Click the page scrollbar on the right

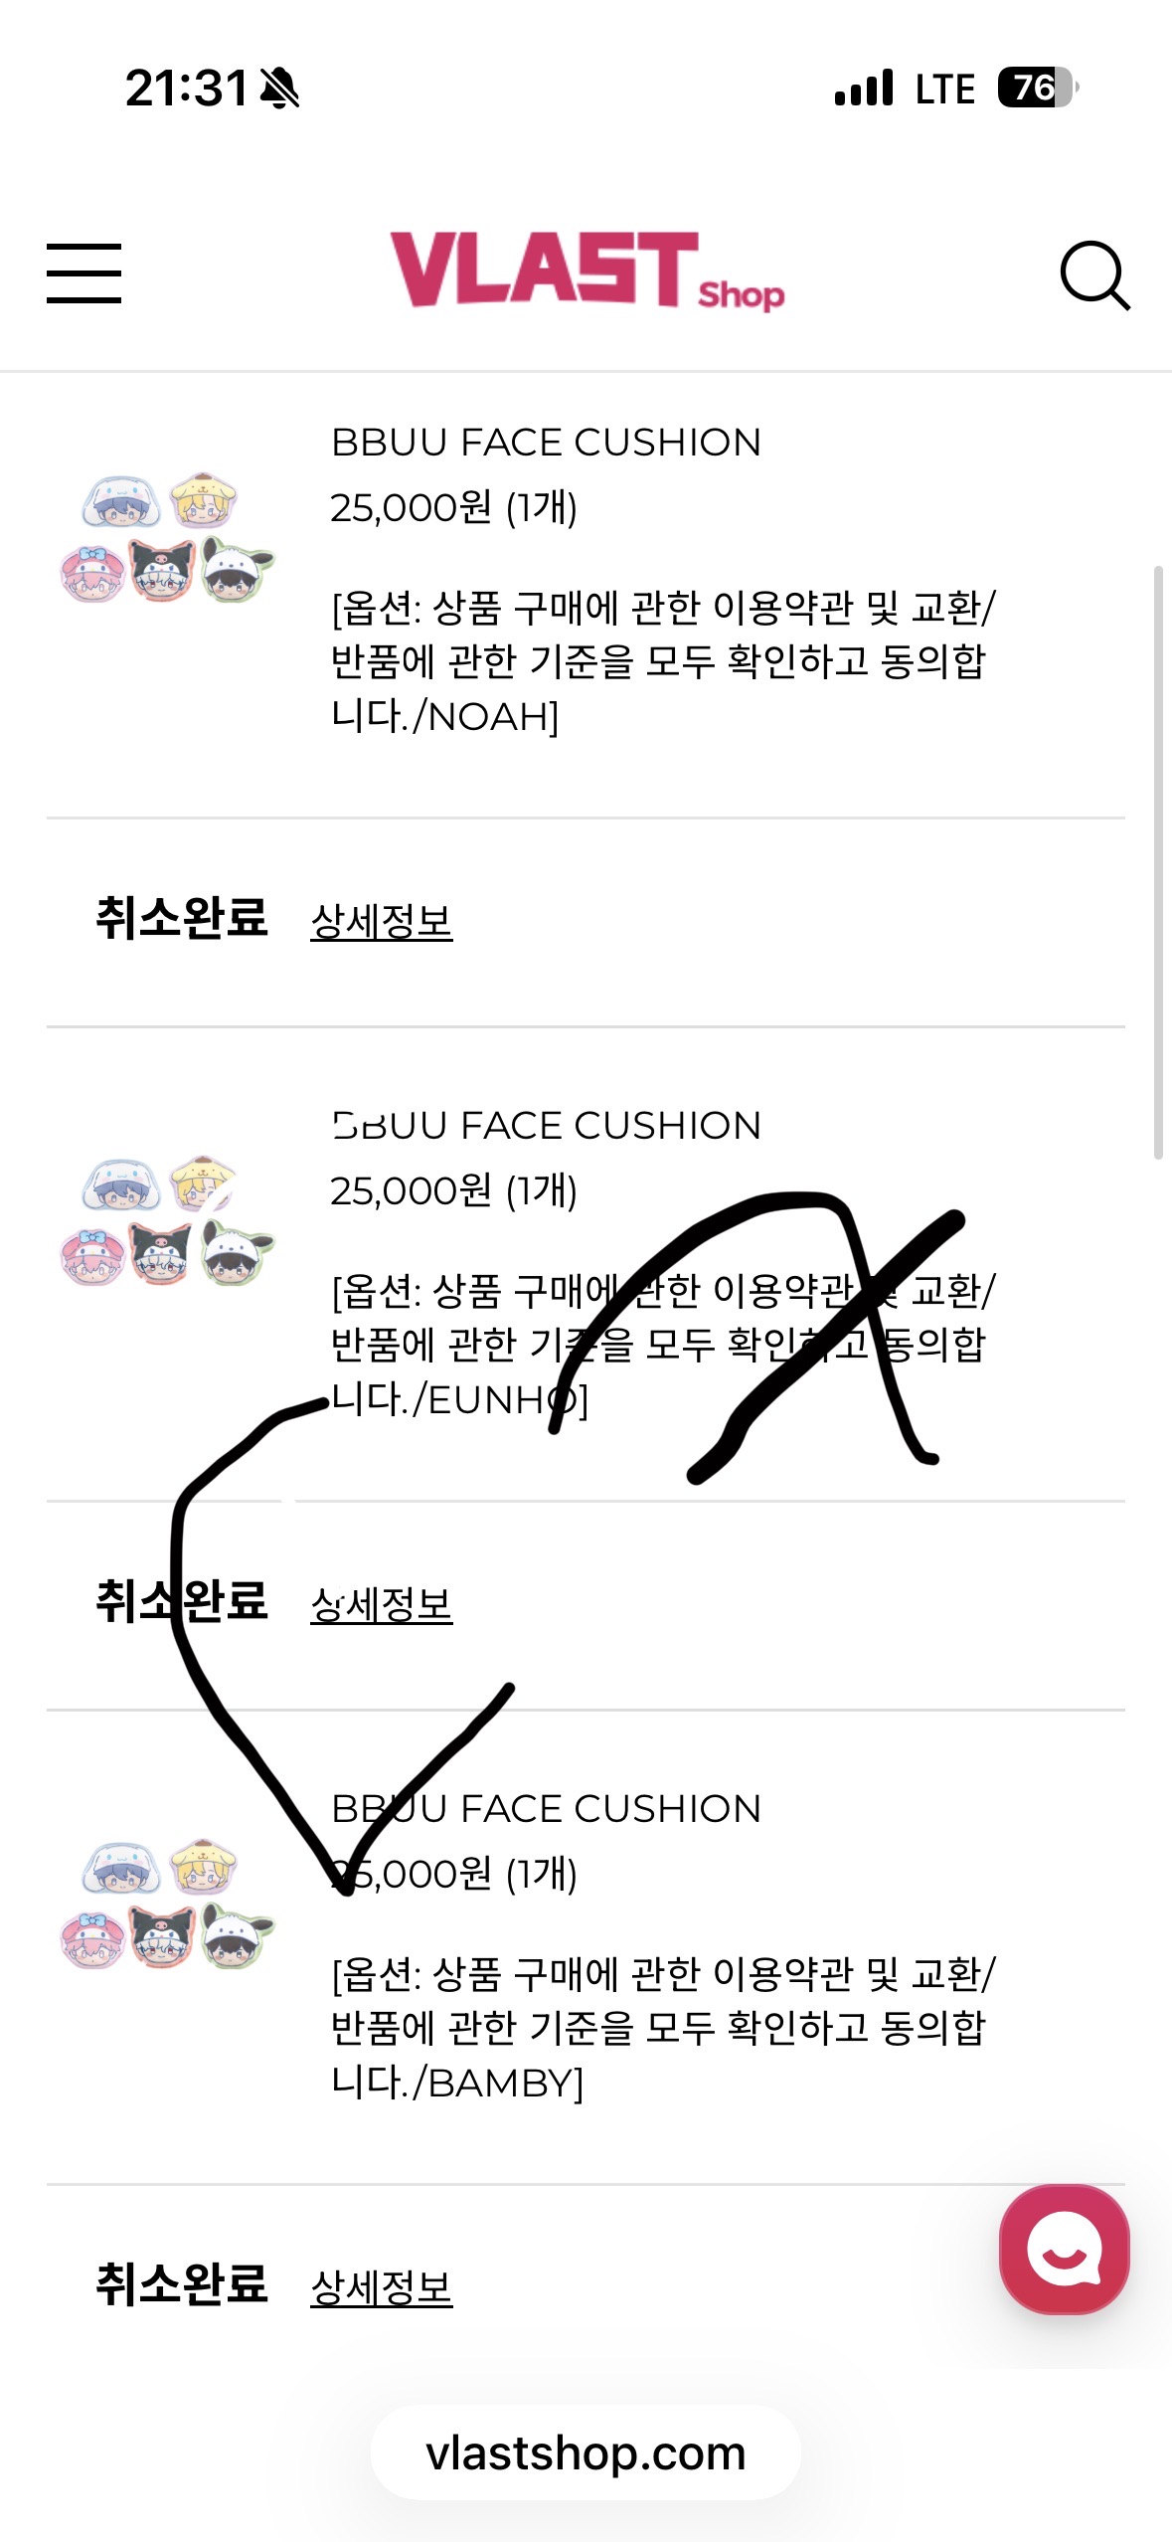click(x=1157, y=861)
